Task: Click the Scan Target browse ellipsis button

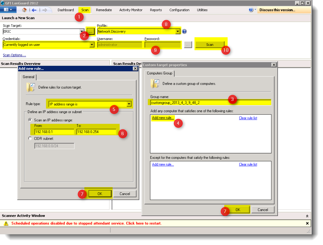Action: 91,31
